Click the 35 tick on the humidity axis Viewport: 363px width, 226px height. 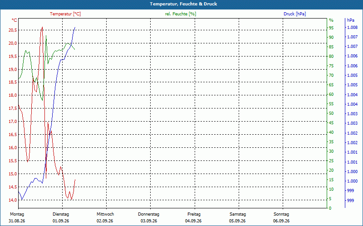(331, 142)
